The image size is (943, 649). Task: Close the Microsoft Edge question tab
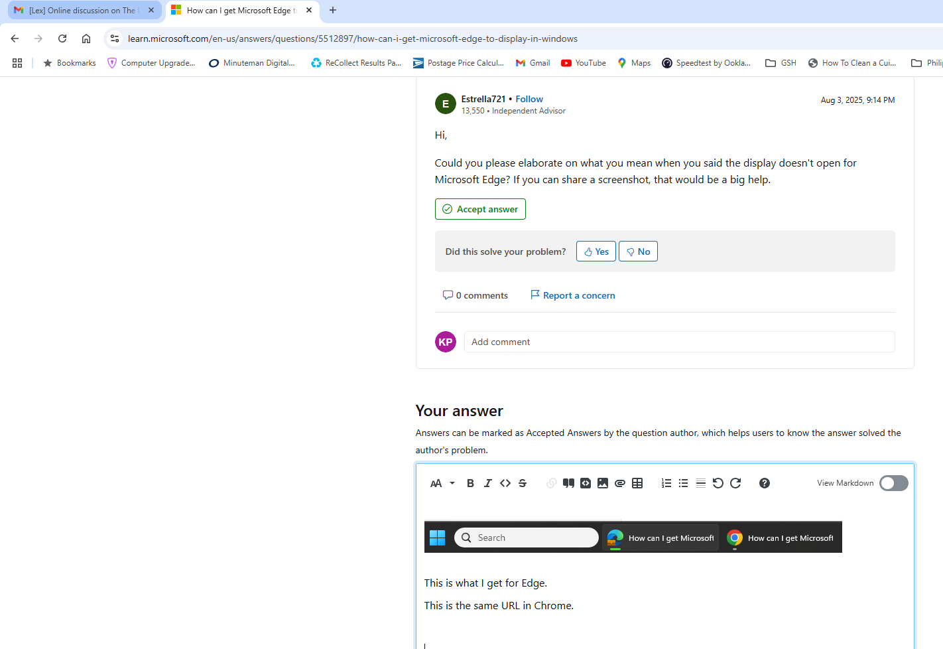(309, 11)
